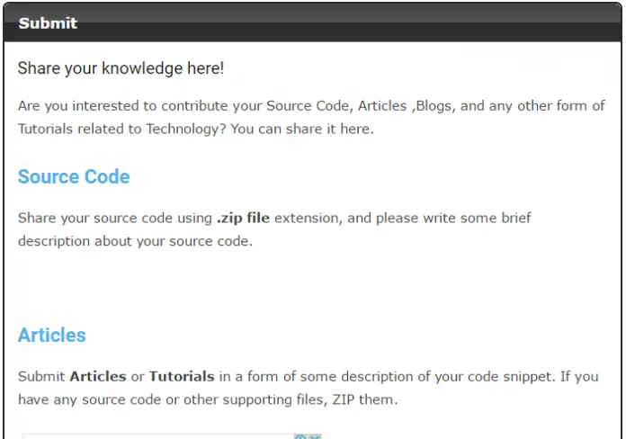
Task: Click the 'Share your knowledge here!' heading
Action: tap(121, 68)
